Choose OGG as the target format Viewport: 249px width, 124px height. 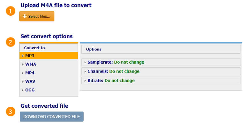[49, 90]
